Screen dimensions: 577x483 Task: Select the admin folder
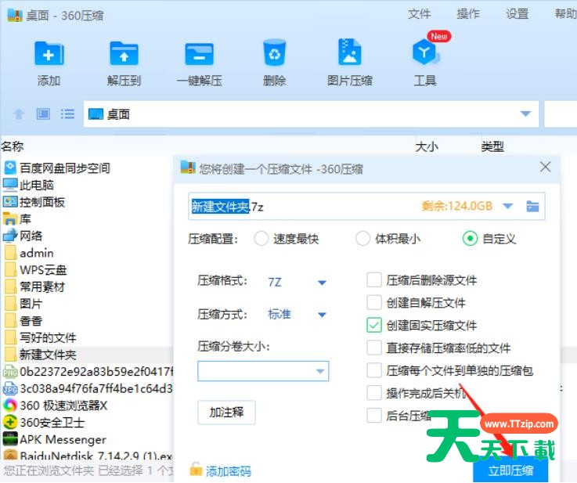29,253
